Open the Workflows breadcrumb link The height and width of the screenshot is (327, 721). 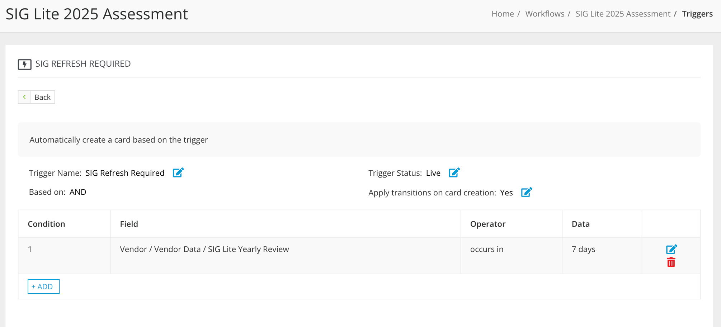(x=545, y=14)
